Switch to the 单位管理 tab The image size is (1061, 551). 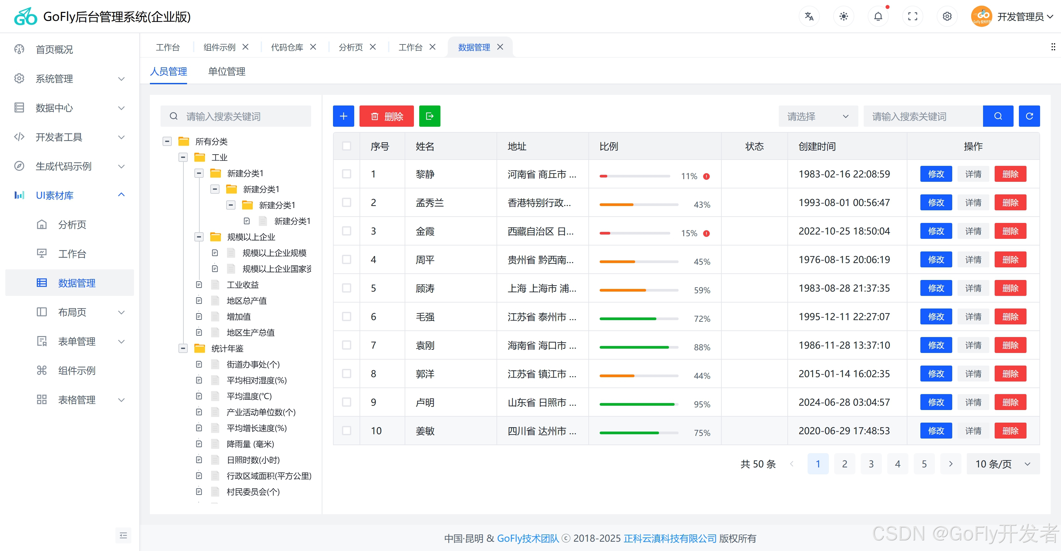tap(227, 71)
